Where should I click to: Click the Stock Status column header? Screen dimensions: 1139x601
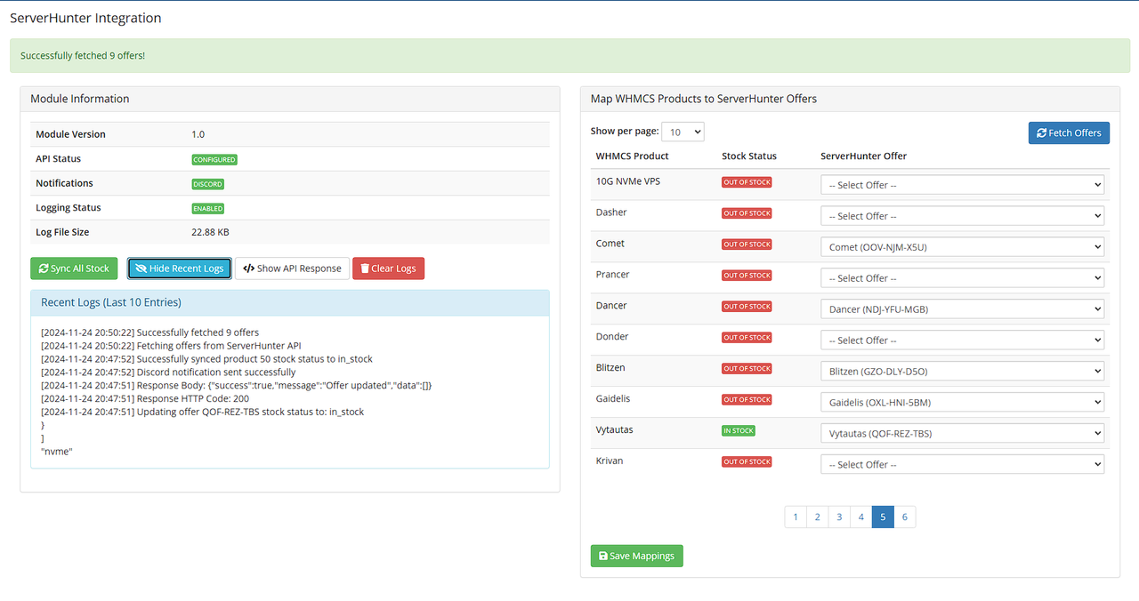click(749, 156)
